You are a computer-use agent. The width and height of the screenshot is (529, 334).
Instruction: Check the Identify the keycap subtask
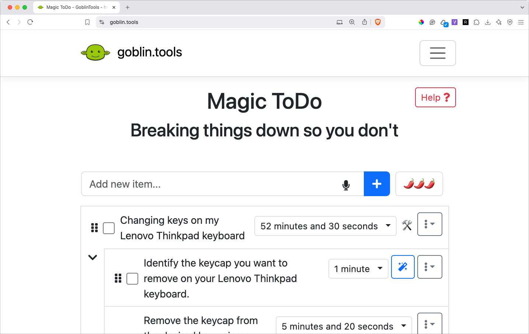(132, 279)
